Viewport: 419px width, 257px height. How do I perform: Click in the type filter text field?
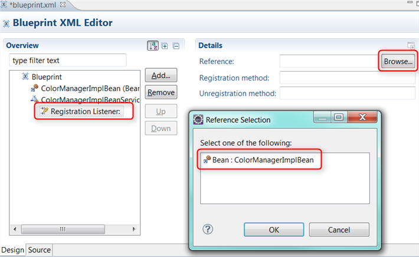pyautogui.click(x=68, y=61)
